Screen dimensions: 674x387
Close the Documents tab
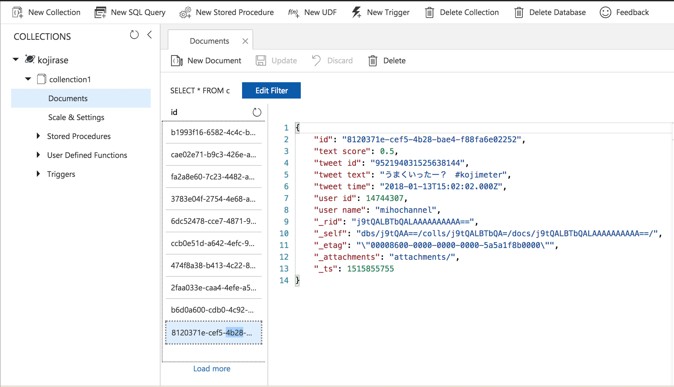pos(245,41)
